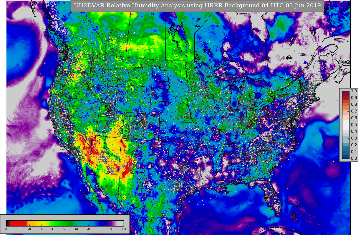Click the 0.7 label on right colorbar
This screenshot has height=235, width=358.
click(x=354, y=111)
